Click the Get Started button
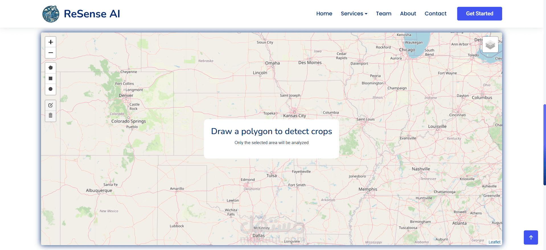The image size is (546, 250). click(479, 14)
